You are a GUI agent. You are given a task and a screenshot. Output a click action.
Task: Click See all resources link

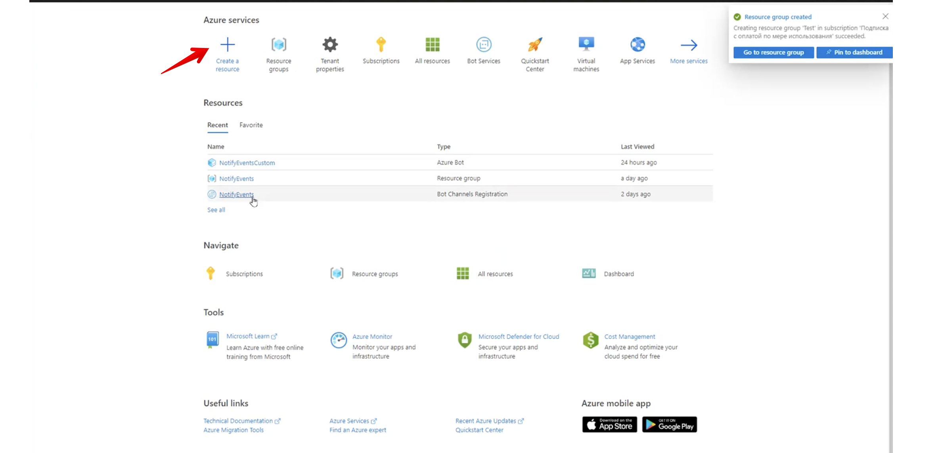[x=216, y=210]
